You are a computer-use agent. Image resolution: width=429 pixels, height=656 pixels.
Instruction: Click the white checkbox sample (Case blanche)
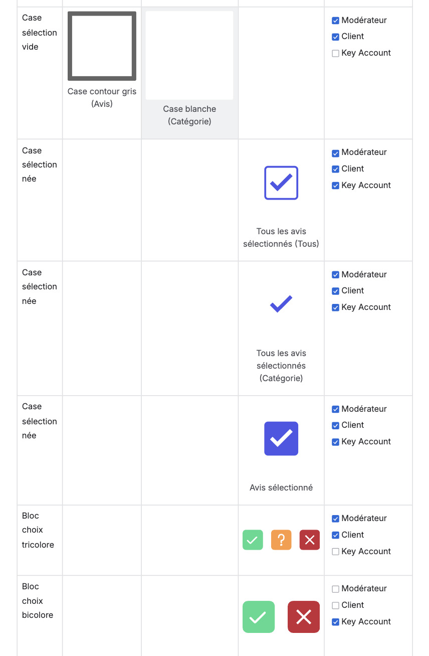click(x=189, y=55)
